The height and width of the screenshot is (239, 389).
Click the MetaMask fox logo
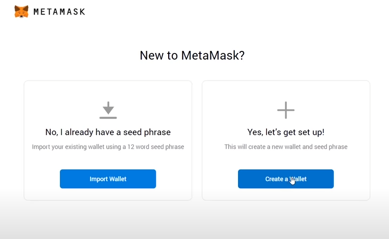click(21, 11)
